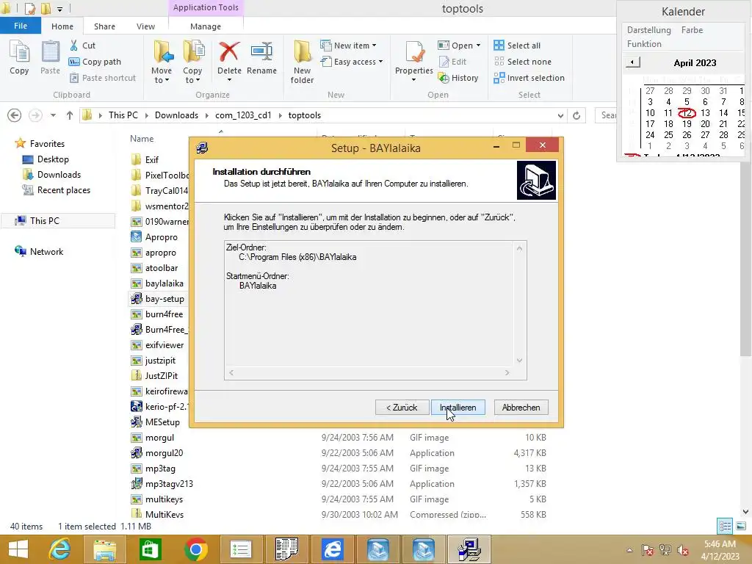This screenshot has height=564, width=752.
Task: Click the Zurück button in the setup dialog
Action: [402, 407]
